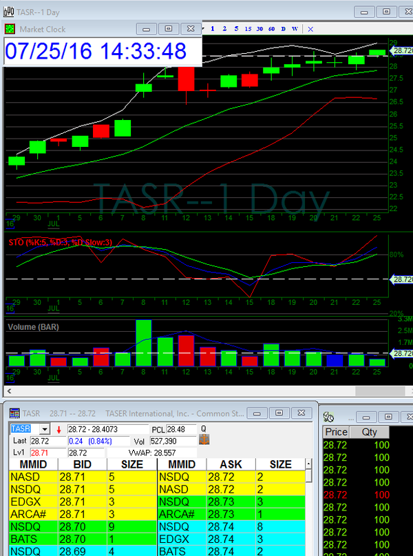Click the X icon in chart toolbar

(310, 29)
